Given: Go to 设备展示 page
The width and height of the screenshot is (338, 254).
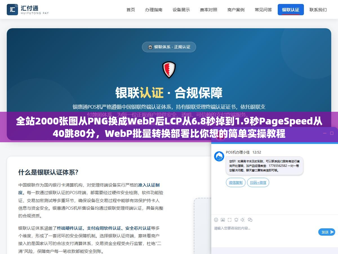Looking at the screenshot, I should 181,10.
